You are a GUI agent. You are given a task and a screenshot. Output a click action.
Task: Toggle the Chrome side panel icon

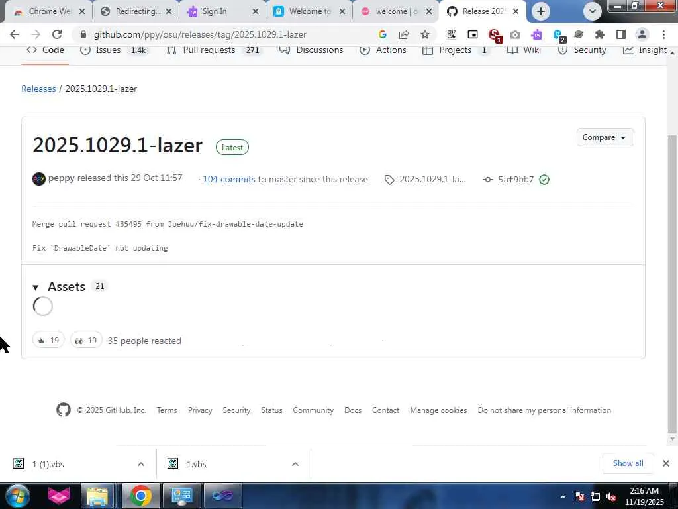point(621,34)
